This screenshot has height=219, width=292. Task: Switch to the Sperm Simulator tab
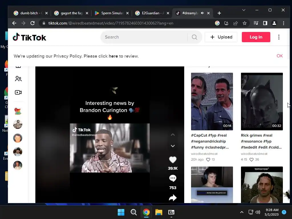pyautogui.click(x=112, y=13)
